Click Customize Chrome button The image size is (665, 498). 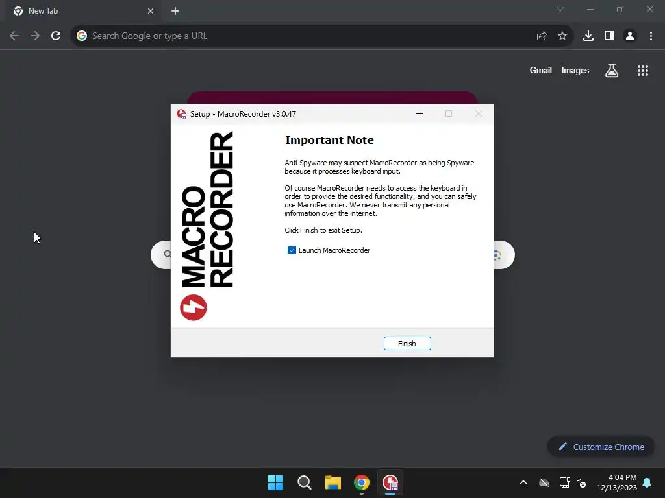pos(601,447)
